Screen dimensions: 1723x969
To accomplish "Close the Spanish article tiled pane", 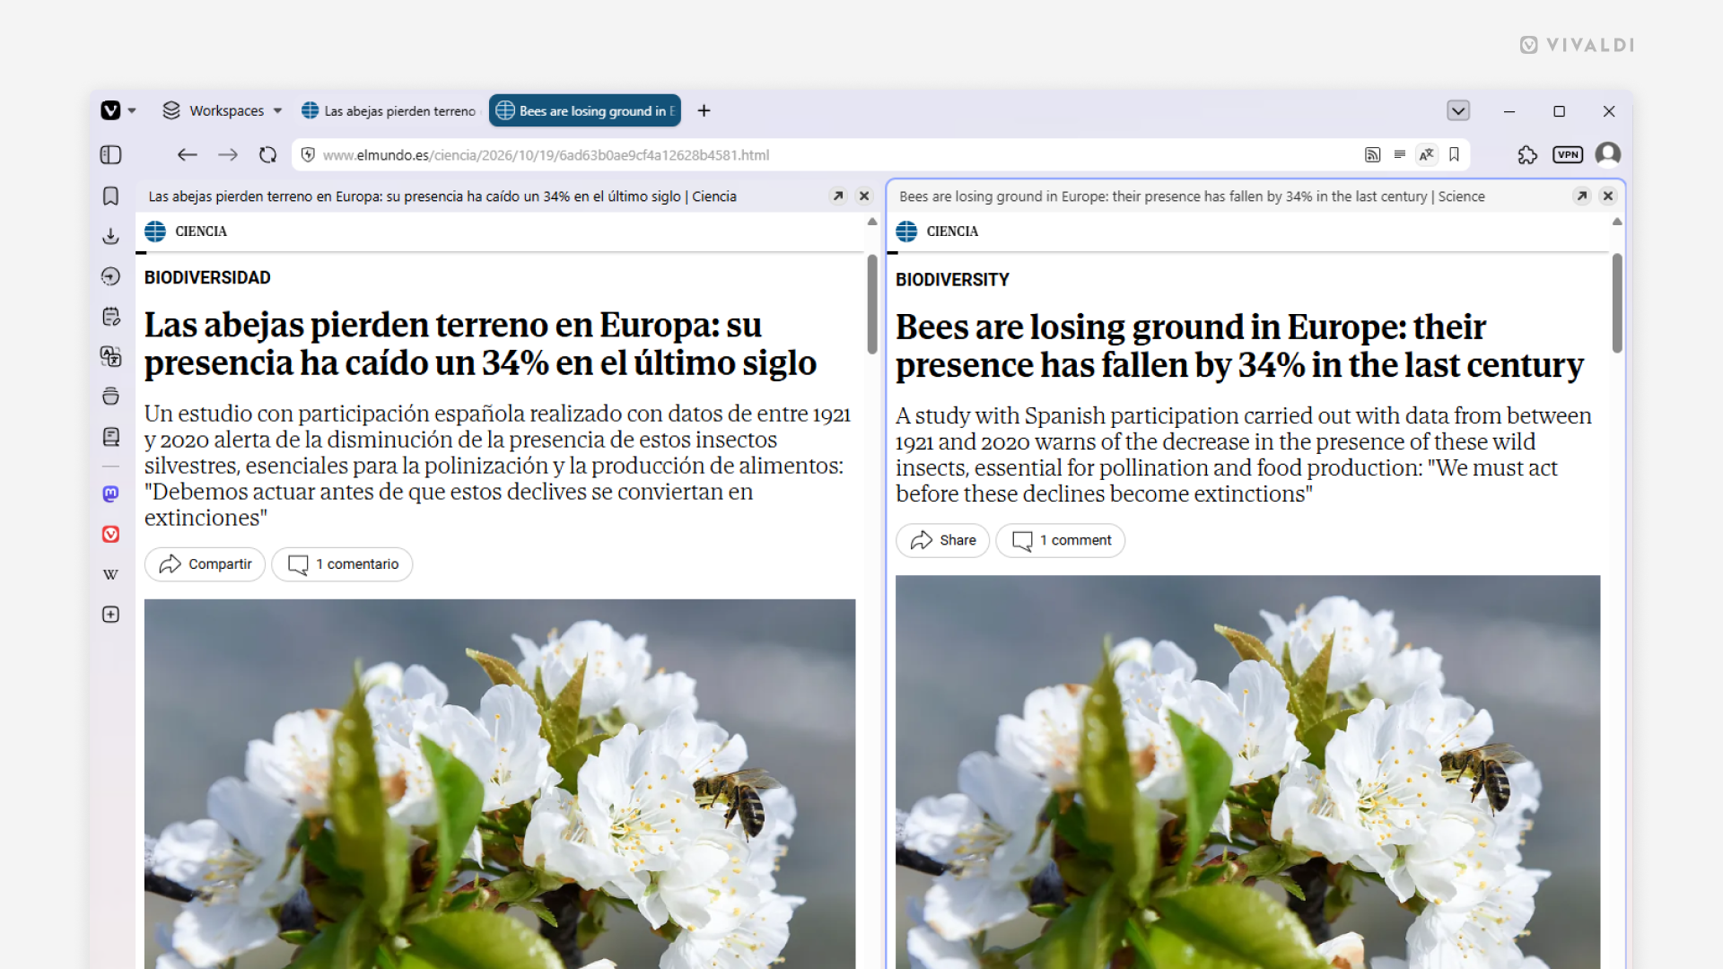I will (x=864, y=196).
